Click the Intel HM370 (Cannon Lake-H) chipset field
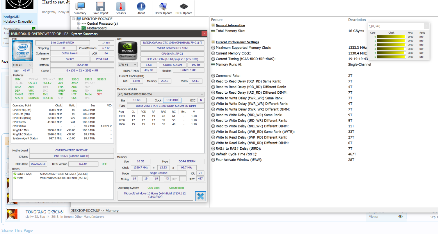 click(72, 157)
